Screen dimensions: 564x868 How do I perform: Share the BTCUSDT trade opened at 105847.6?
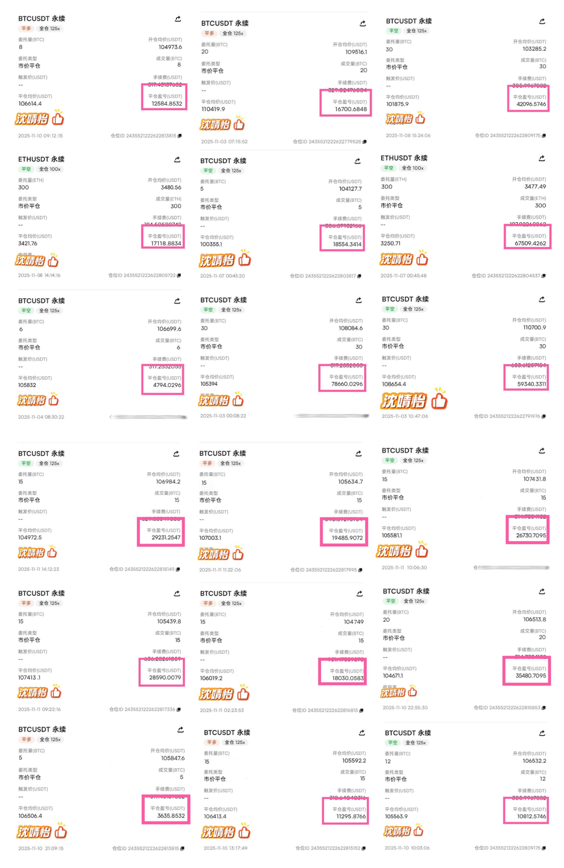pos(180,730)
